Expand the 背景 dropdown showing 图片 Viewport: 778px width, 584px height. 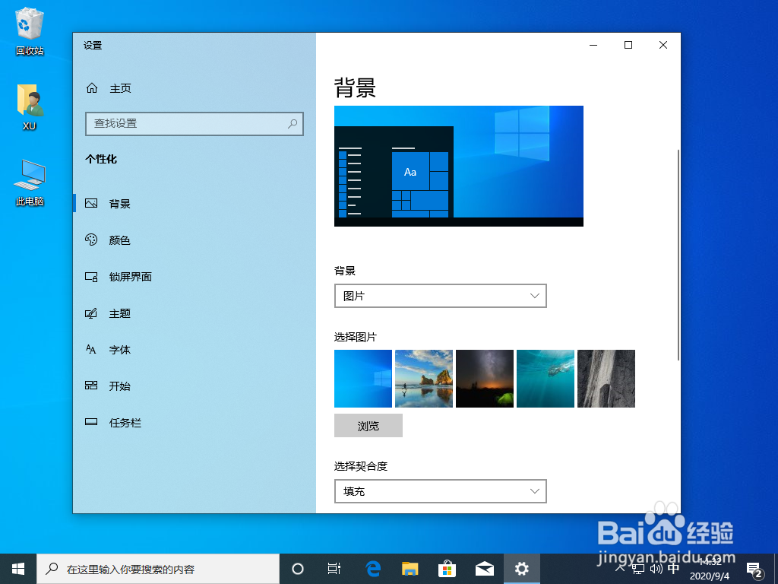(x=441, y=296)
